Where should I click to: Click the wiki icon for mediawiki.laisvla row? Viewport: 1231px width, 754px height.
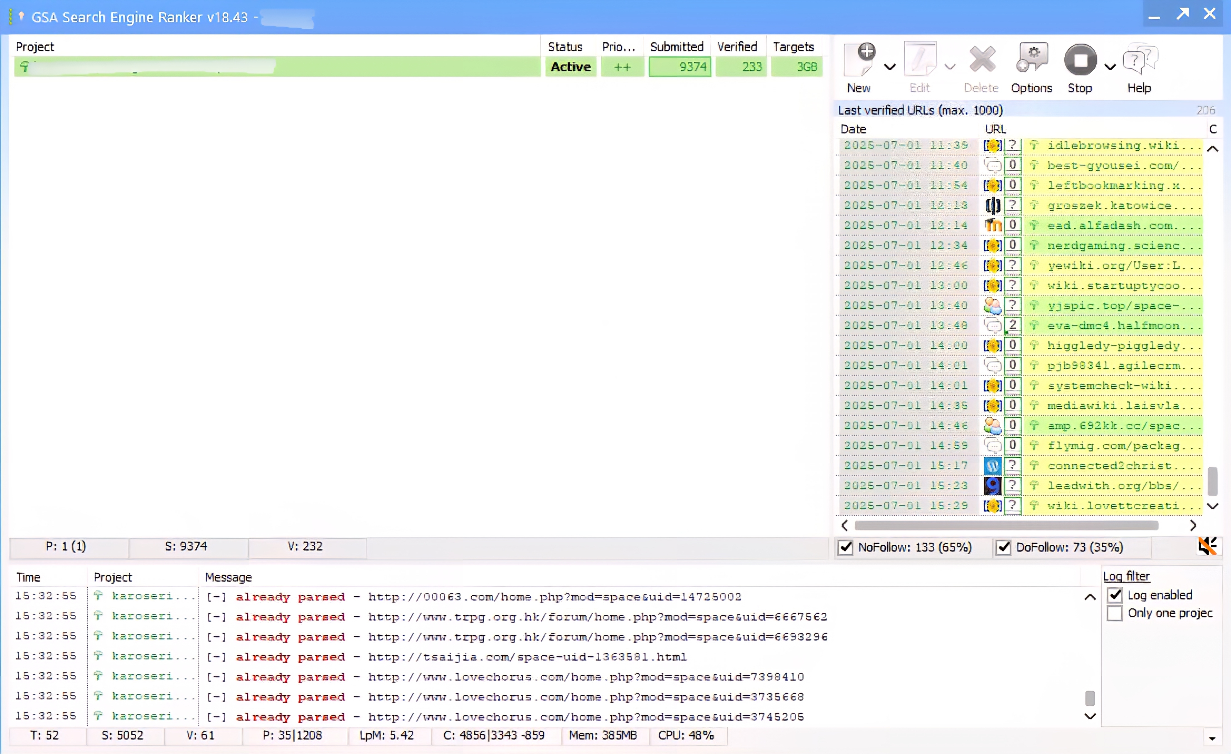click(x=993, y=405)
